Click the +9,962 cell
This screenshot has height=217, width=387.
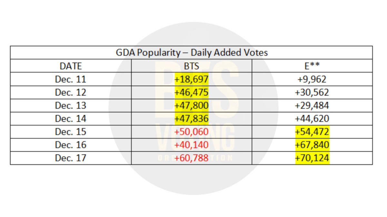coord(312,79)
